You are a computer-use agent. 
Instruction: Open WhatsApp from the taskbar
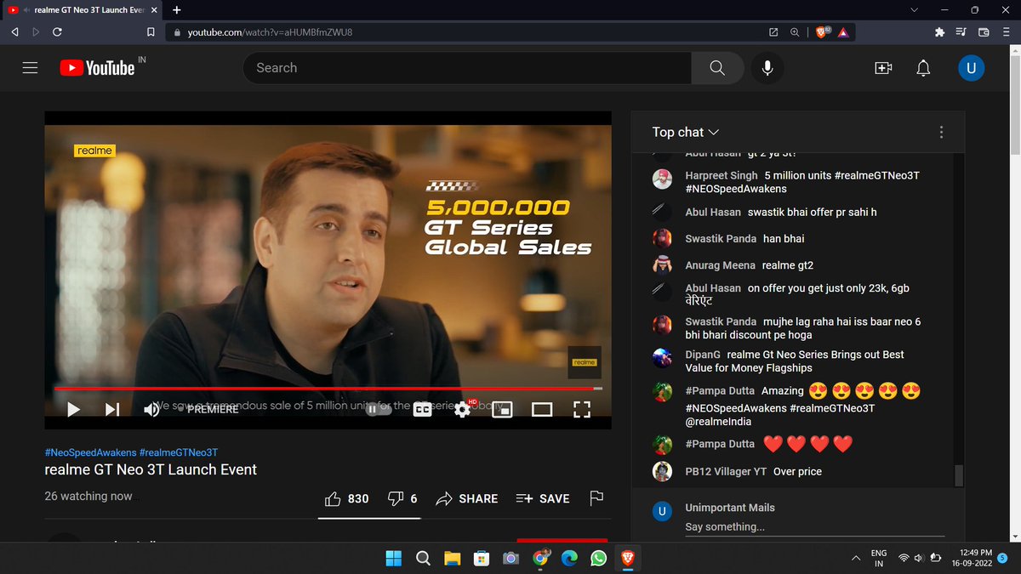598,558
